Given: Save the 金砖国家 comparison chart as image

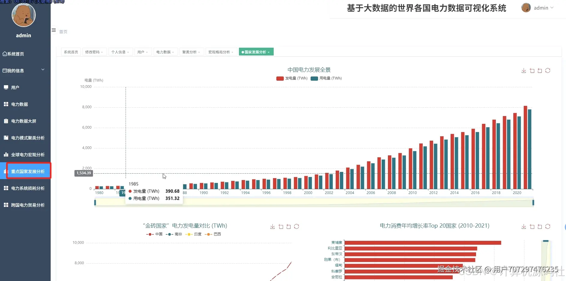Looking at the screenshot, I should point(272,226).
